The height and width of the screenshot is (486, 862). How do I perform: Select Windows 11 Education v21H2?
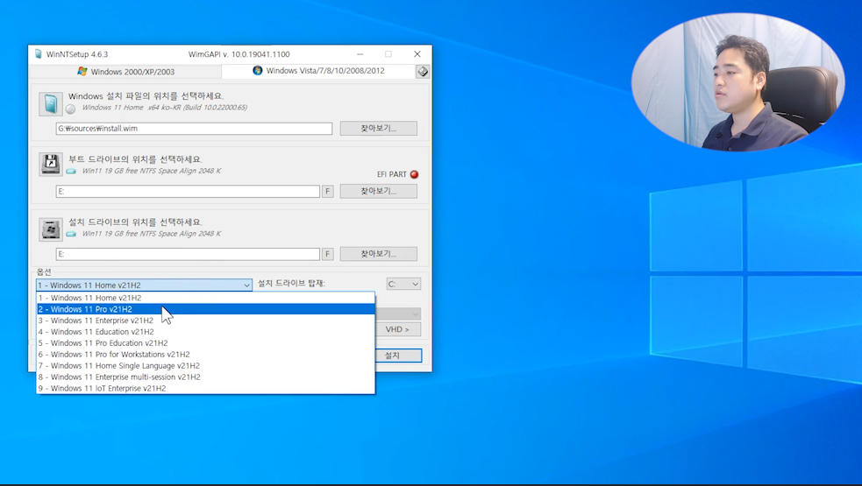(205, 332)
